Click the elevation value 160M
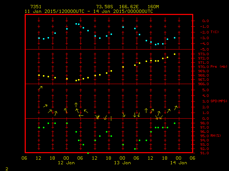This screenshot has width=229, height=171. tap(153, 7)
